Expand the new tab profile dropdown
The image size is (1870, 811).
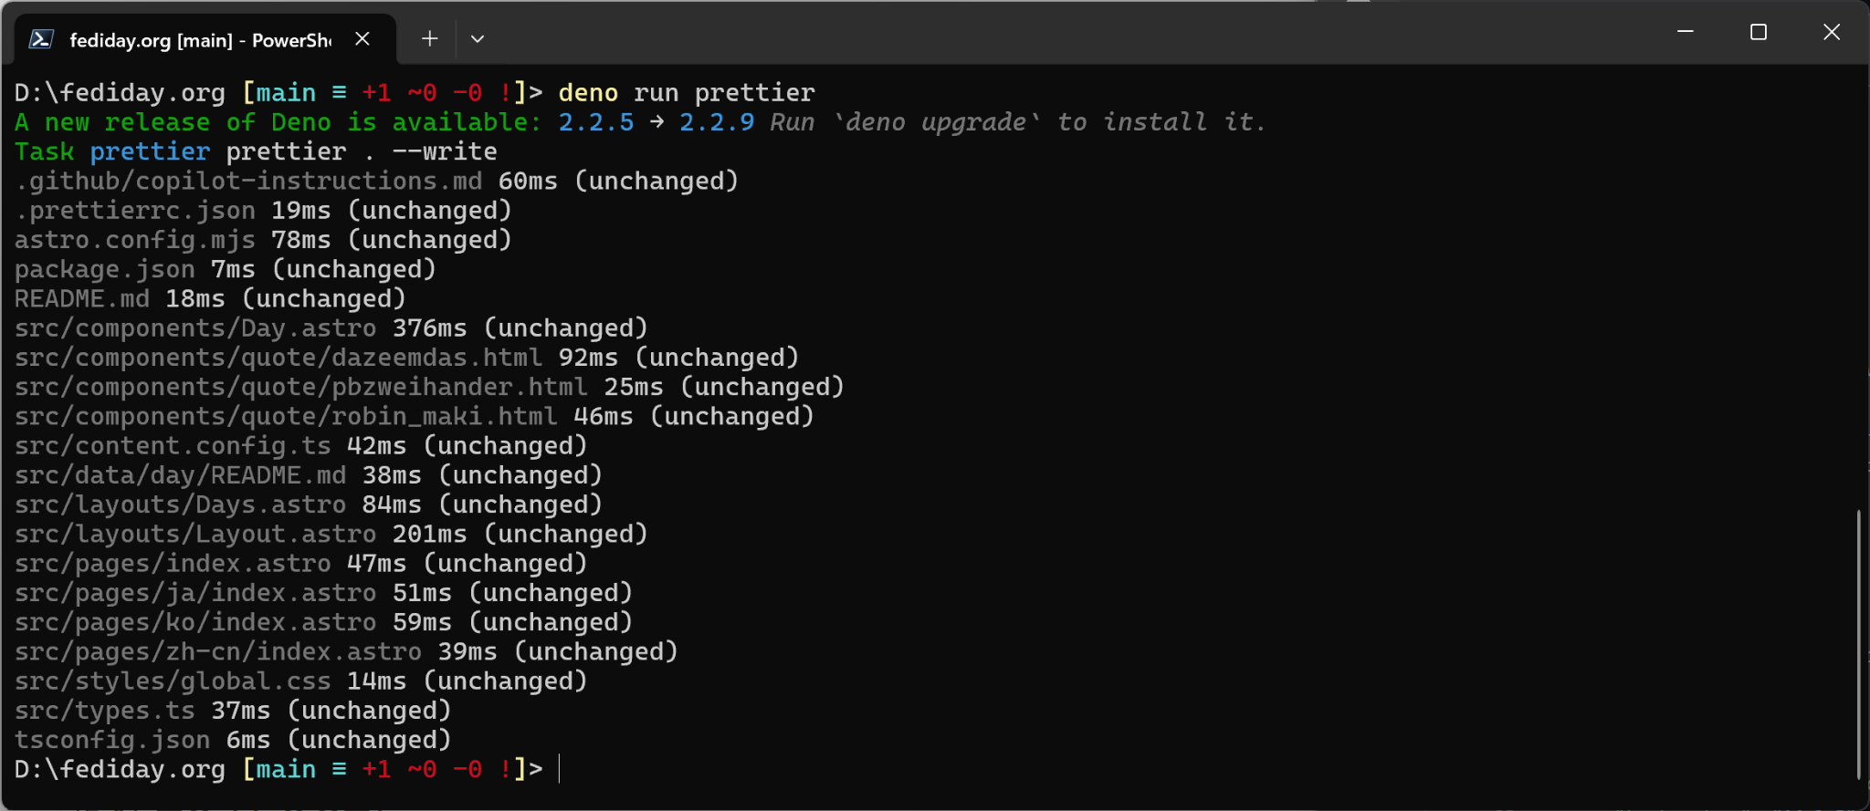pyautogui.click(x=477, y=39)
